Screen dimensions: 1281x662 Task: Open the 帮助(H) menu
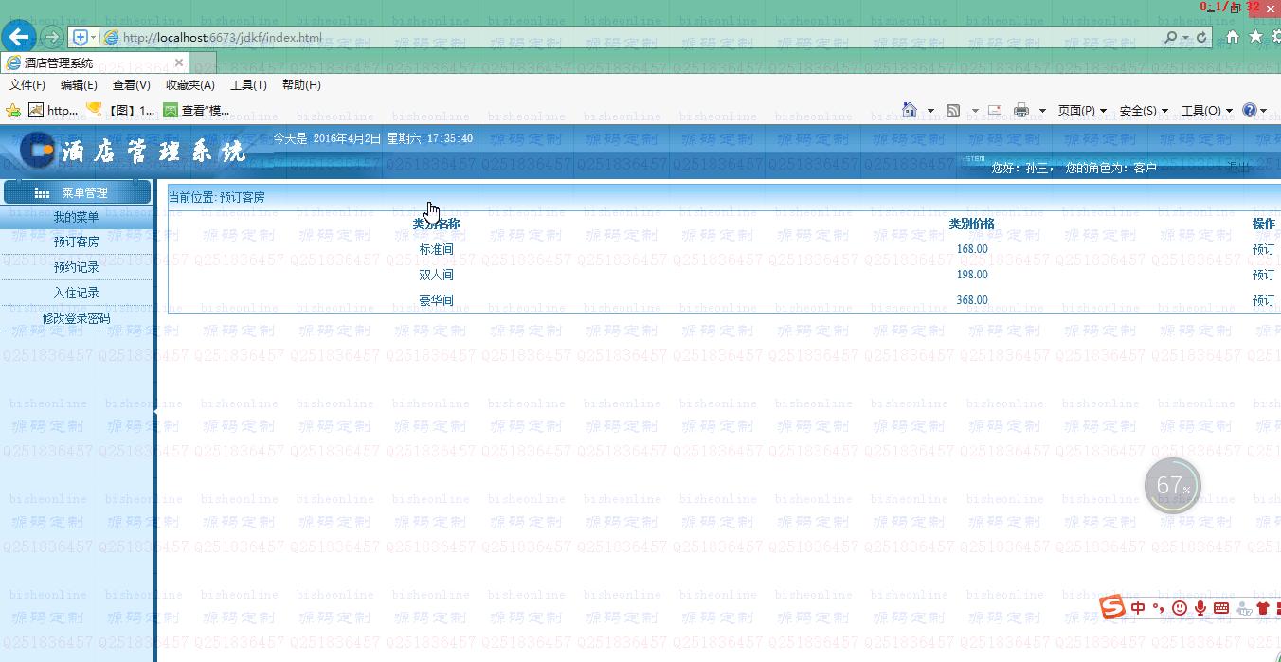click(301, 85)
